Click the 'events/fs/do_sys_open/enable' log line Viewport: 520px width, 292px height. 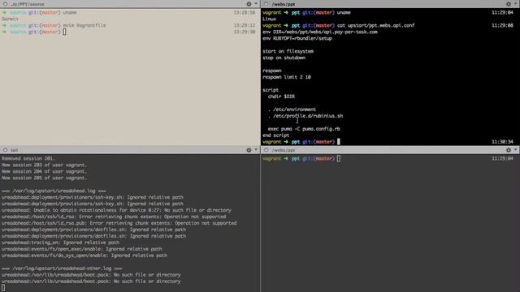[84, 255]
